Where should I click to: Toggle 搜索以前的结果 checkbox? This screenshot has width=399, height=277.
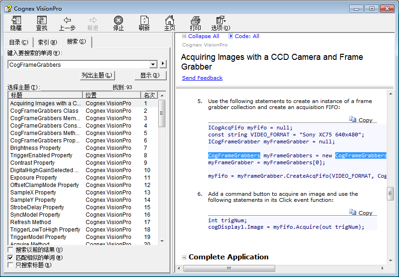tap(10, 250)
